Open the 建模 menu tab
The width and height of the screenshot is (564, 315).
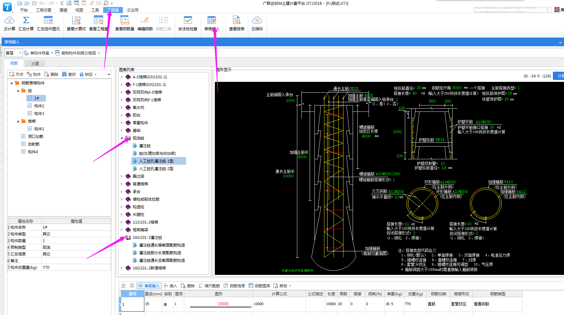tap(63, 10)
